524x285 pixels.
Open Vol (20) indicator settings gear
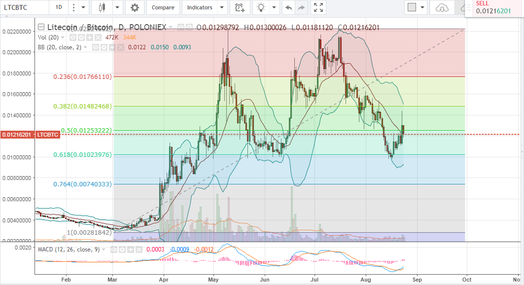(81, 37)
